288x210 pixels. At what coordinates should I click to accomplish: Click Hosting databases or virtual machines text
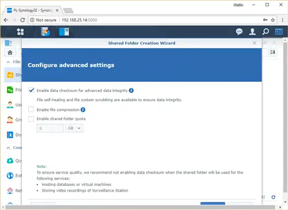tap(77, 185)
